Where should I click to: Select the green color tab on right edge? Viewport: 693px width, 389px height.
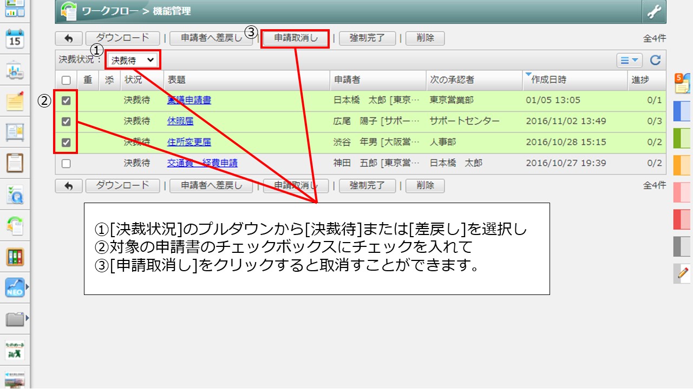tap(683, 138)
